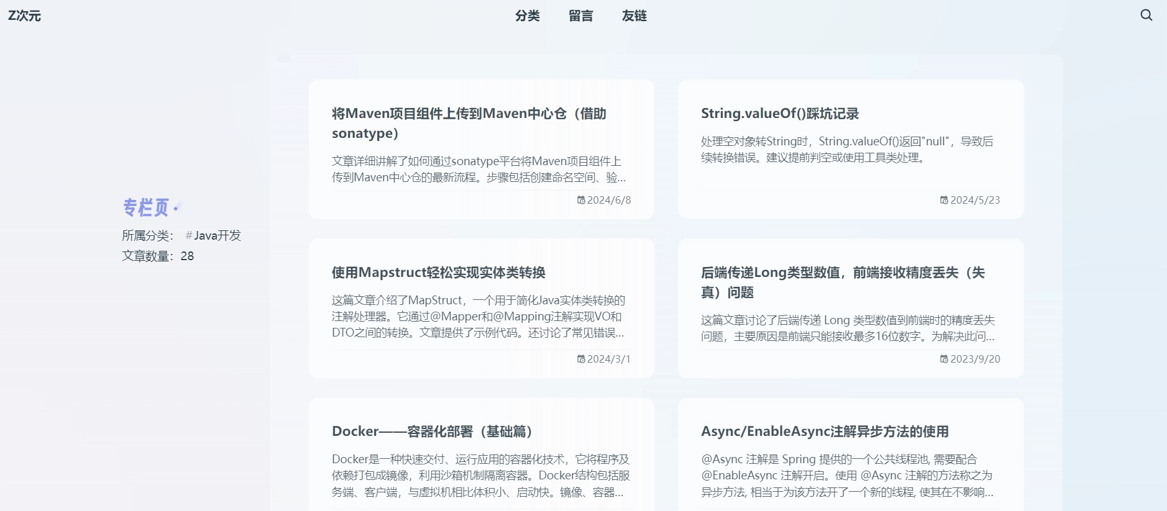The height and width of the screenshot is (511, 1167).
Task: Click the calendar icon beside 2023/9/20
Action: coord(944,359)
